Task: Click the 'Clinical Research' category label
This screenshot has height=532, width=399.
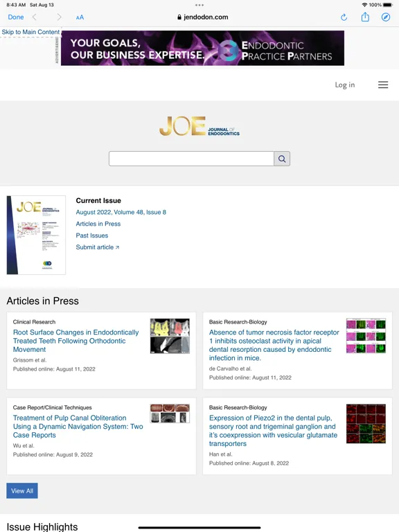Action: pos(34,322)
